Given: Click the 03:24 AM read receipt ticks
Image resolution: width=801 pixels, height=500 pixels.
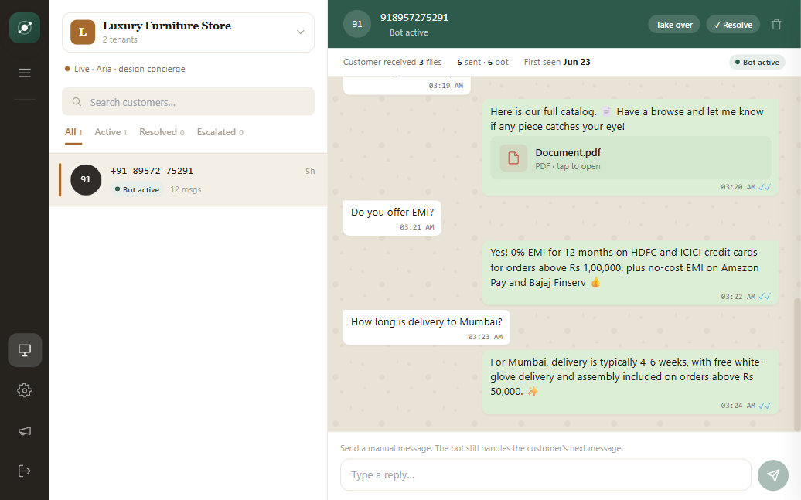Looking at the screenshot, I should (765, 406).
